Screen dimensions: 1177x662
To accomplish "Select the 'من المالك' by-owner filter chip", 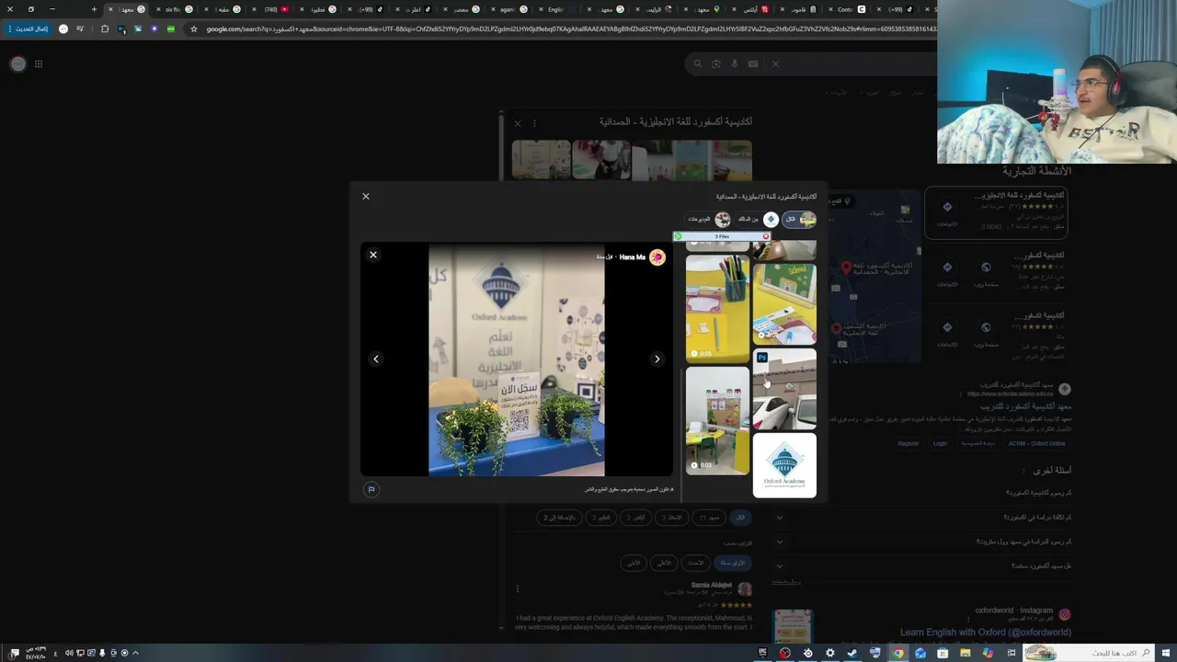I will [x=758, y=219].
